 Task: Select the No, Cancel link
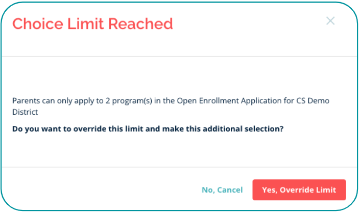pos(222,190)
